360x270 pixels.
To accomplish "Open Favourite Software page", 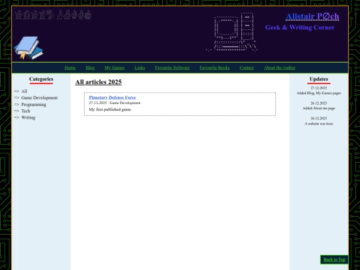I will 172,68.
